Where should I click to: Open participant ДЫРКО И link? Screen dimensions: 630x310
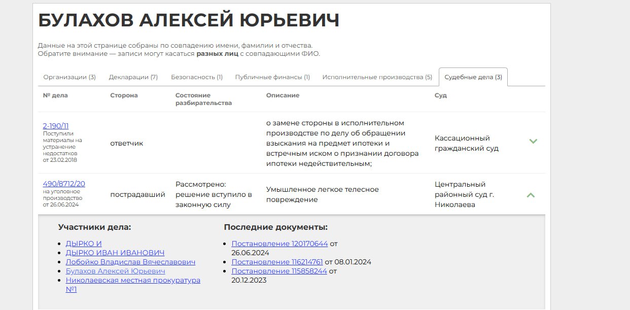[84, 244]
